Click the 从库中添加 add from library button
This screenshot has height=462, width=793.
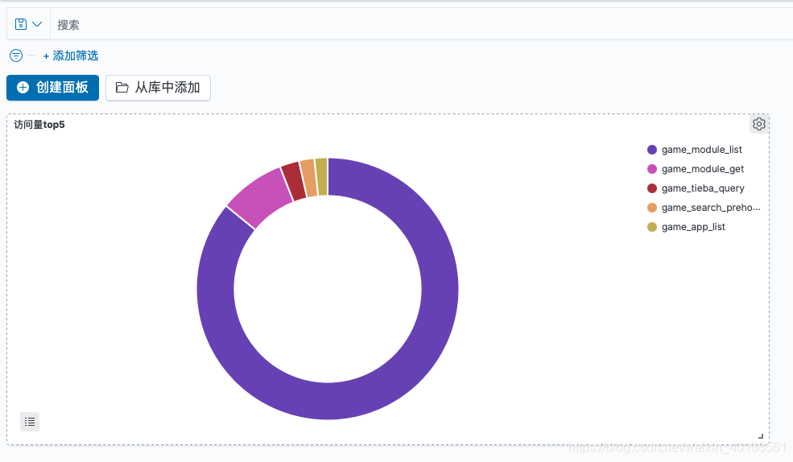[x=158, y=88]
